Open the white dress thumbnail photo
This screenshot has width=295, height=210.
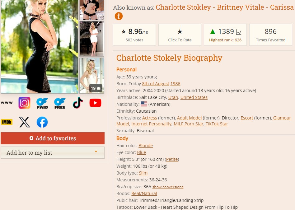pyautogui.click(x=92, y=39)
